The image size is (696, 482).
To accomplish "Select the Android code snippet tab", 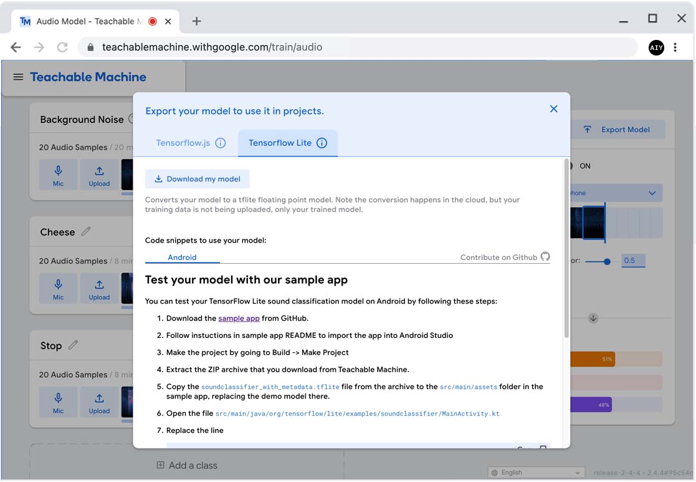I will pos(182,258).
